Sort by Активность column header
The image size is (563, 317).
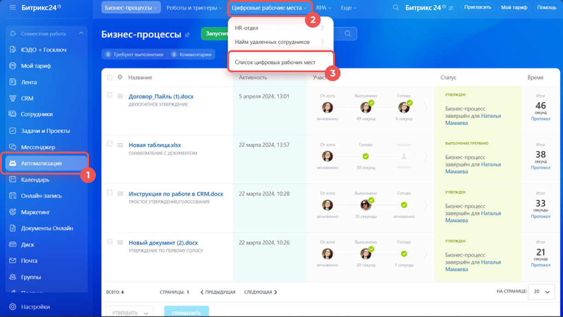253,77
